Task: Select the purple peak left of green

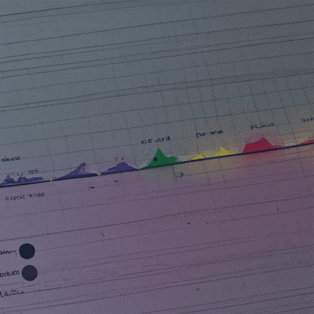Action: [121, 167]
